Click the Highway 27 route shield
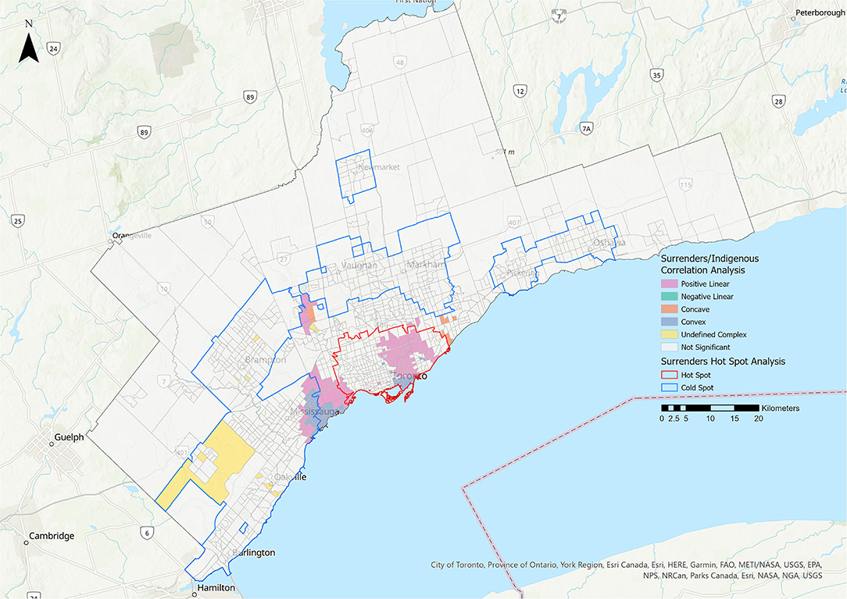The image size is (847, 599). pyautogui.click(x=284, y=258)
